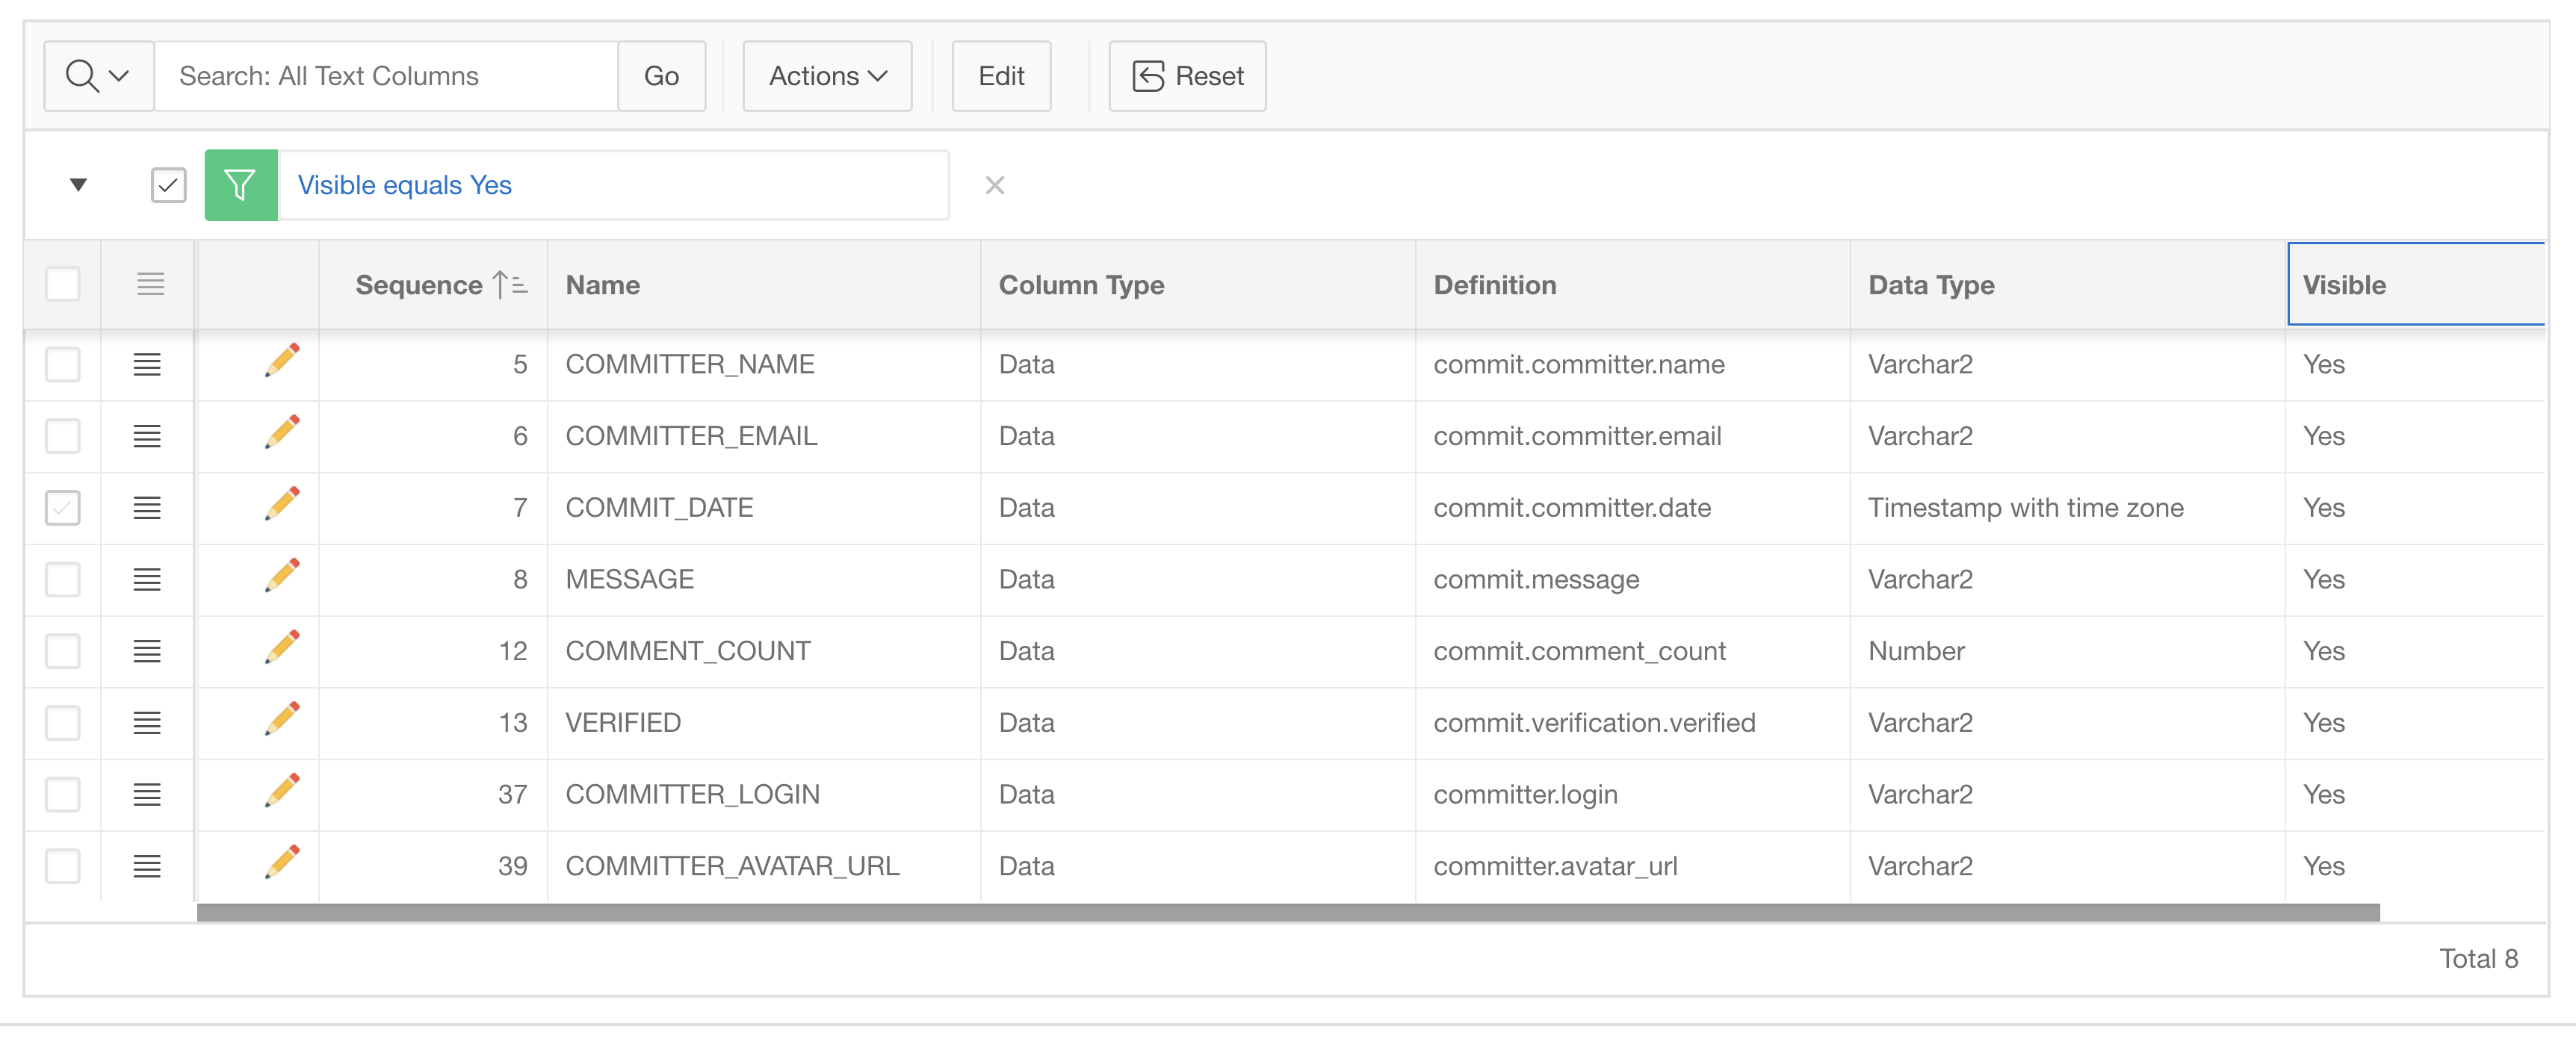Viewport: 2576px width, 1044px height.
Task: Open the Actions dropdown menu
Action: click(x=827, y=76)
